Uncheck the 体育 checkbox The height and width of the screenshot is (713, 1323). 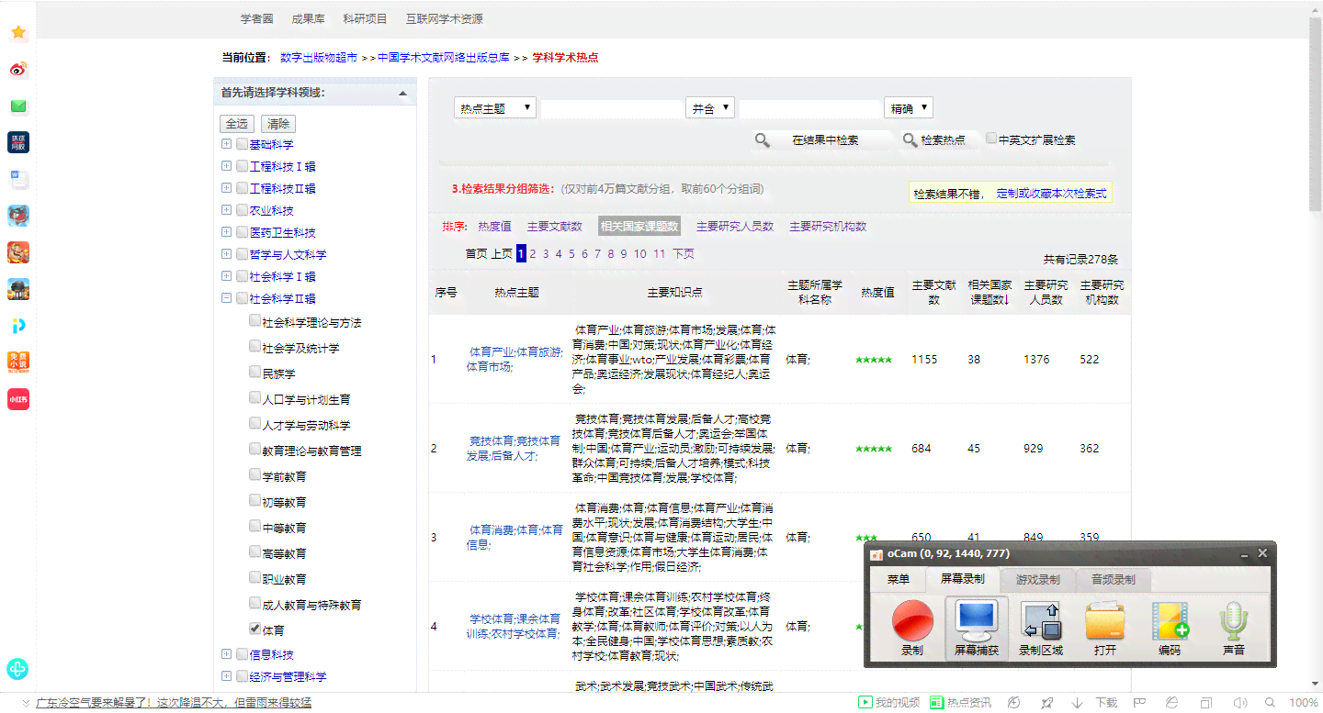pos(254,629)
